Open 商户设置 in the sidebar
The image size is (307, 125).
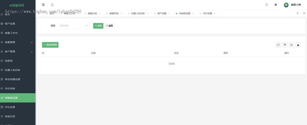tap(18, 24)
